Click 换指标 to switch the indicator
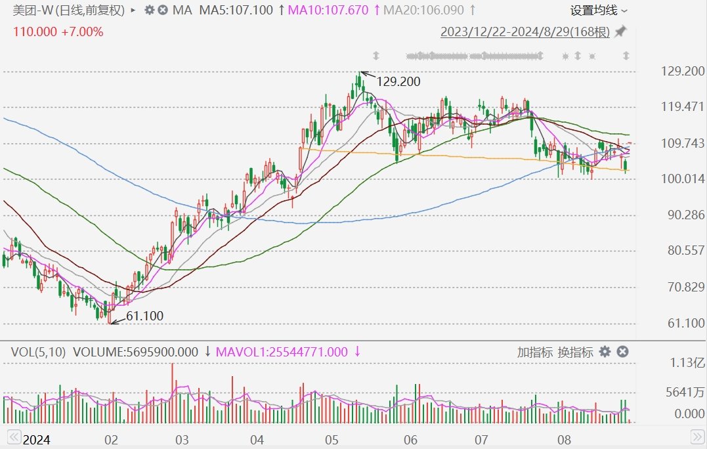Image resolution: width=707 pixels, height=449 pixels. tap(575, 352)
